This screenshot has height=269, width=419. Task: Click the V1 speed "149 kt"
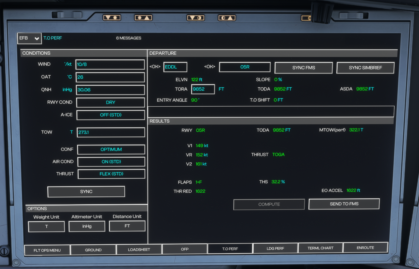pyautogui.click(x=202, y=146)
